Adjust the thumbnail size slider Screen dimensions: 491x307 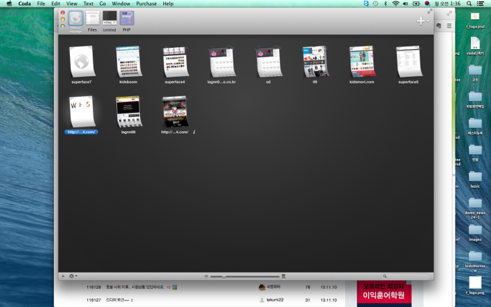(x=224, y=276)
